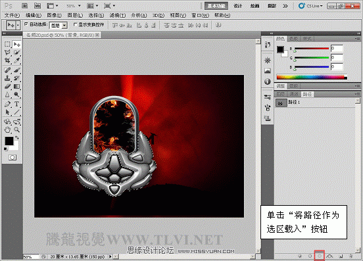Select the Gradient tool
The image size is (363, 261).
(x=16, y=86)
